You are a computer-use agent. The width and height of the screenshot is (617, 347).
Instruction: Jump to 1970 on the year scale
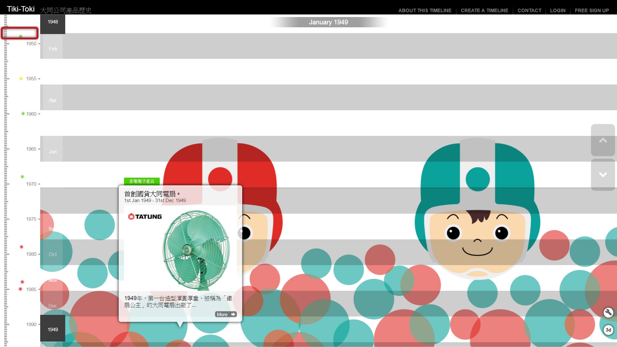(x=31, y=184)
